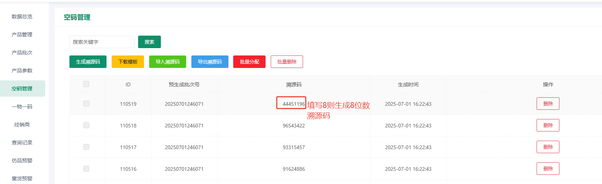Open the 产品批次 sidebar item
602x184 pixels.
click(x=22, y=53)
